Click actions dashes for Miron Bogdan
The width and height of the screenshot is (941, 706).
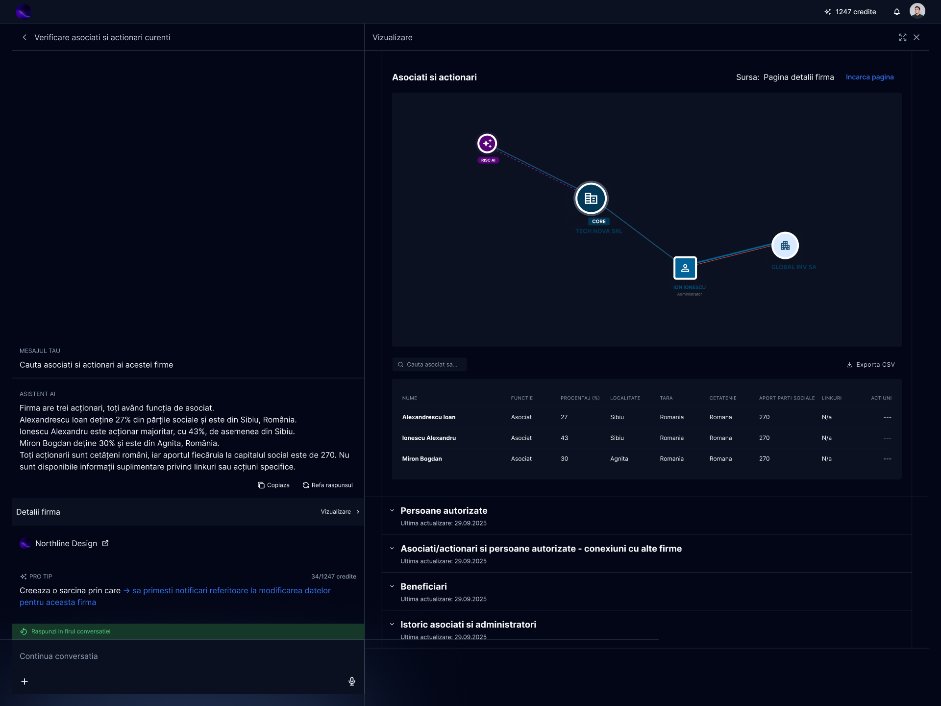pos(887,459)
